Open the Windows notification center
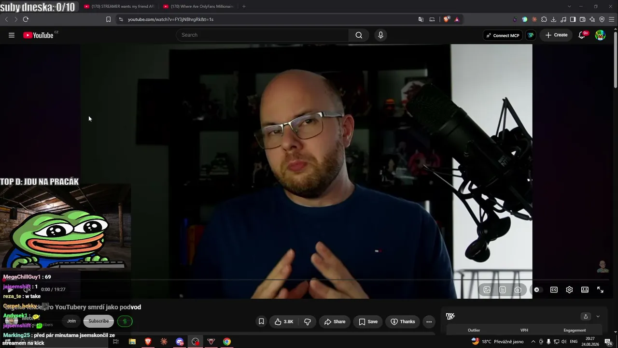The width and height of the screenshot is (618, 348). (x=608, y=342)
